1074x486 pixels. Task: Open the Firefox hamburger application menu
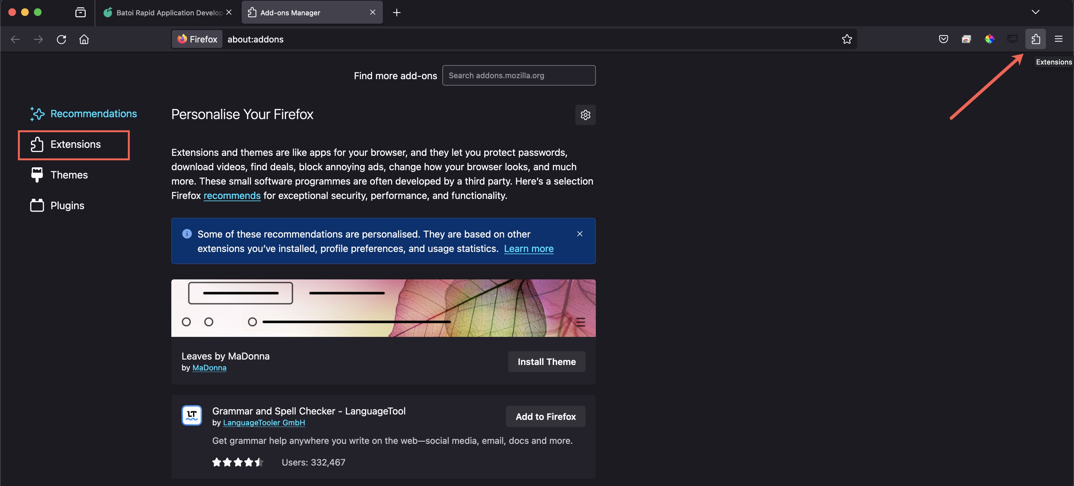pyautogui.click(x=1059, y=39)
